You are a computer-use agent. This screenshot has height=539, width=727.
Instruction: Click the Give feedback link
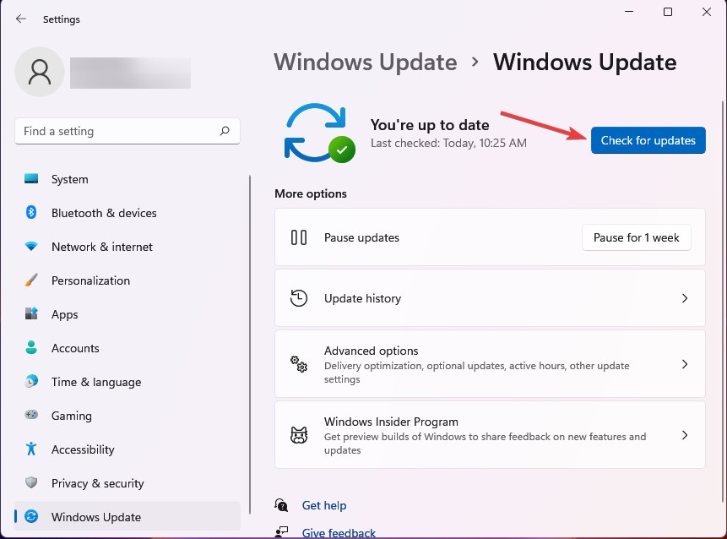(x=339, y=531)
